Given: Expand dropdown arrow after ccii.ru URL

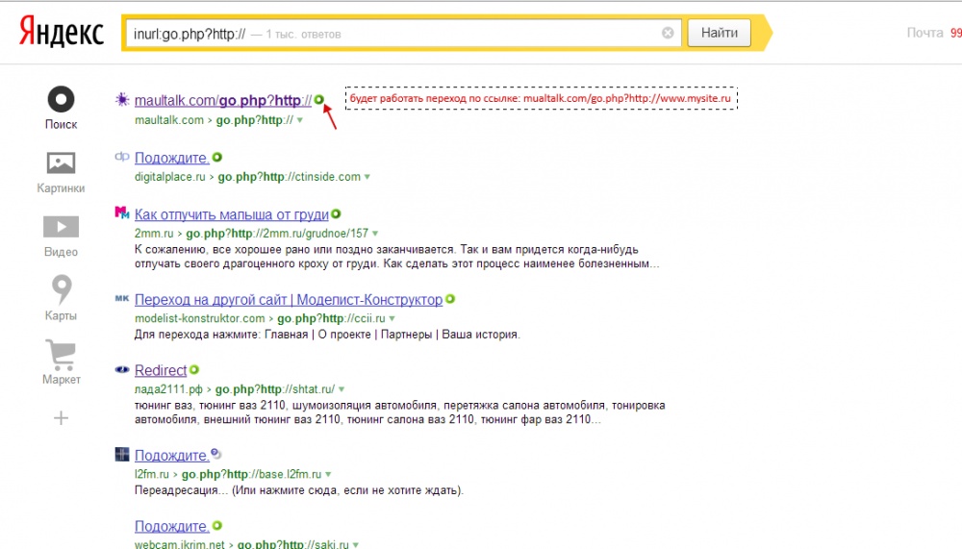Looking at the screenshot, I should click(x=392, y=319).
